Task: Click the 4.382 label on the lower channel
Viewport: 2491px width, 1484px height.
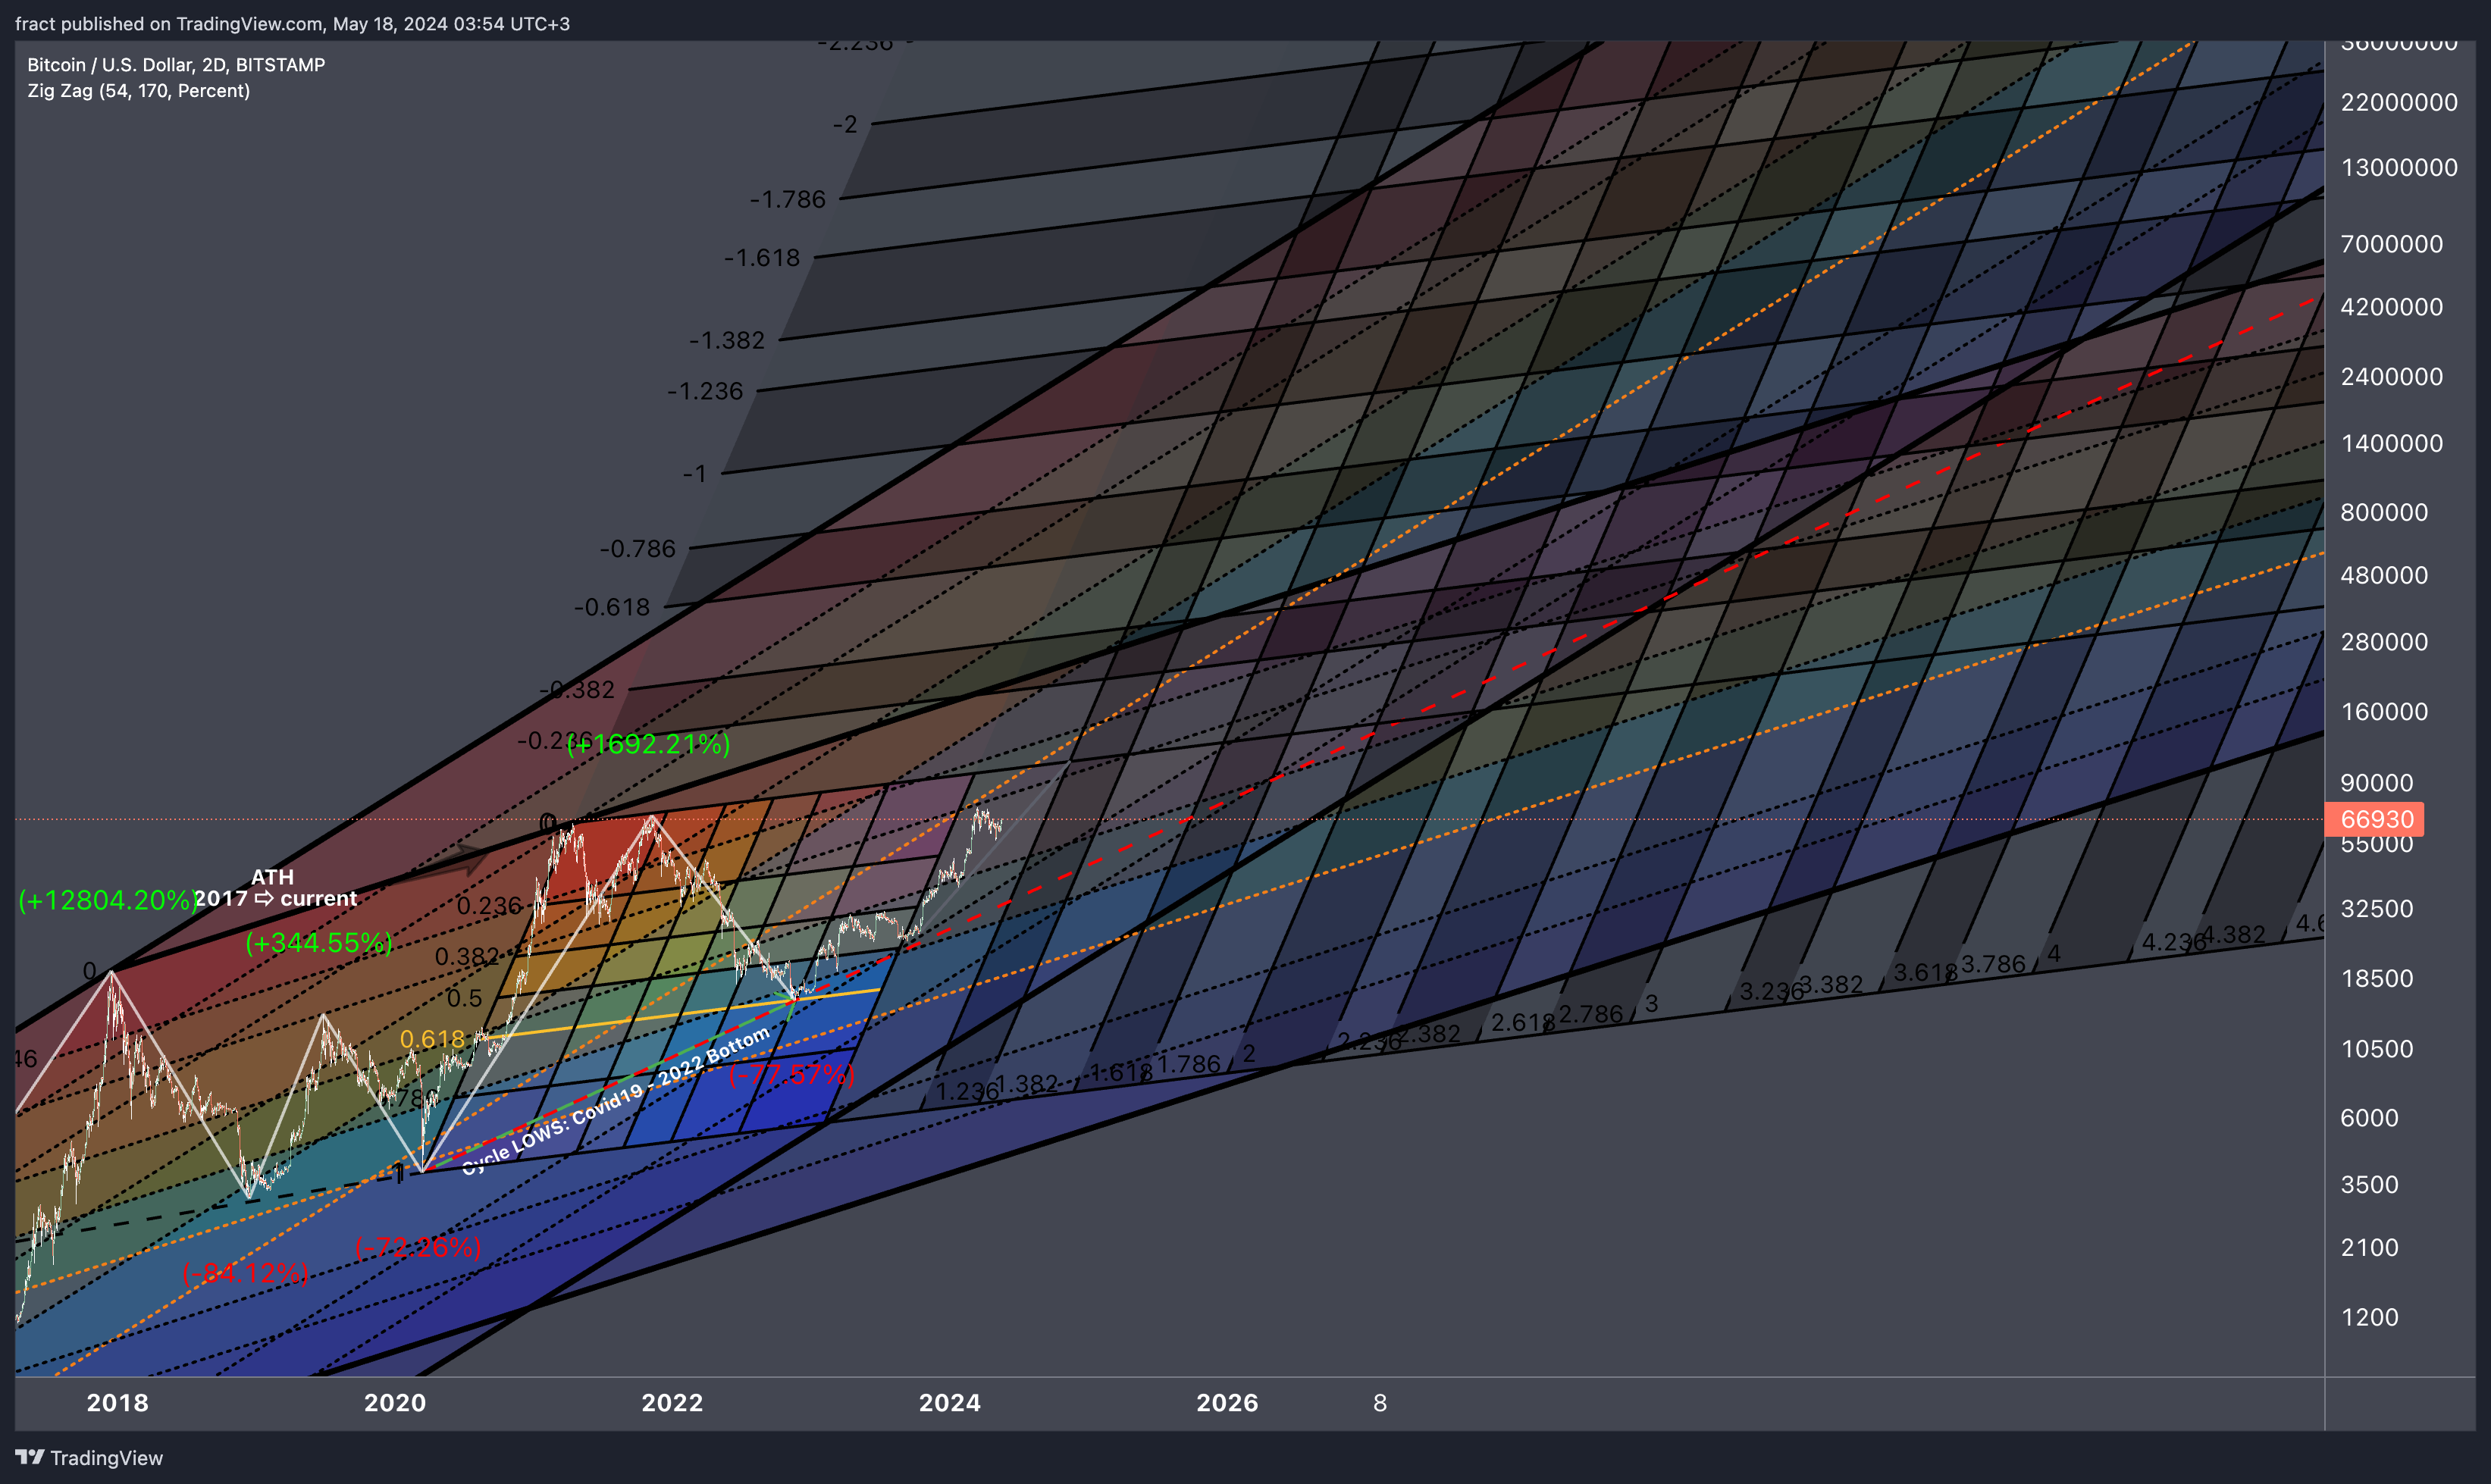Action: (x=2233, y=934)
